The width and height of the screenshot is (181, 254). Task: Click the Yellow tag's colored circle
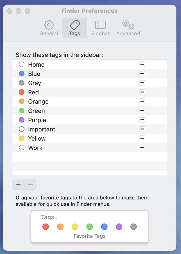[x=22, y=139]
